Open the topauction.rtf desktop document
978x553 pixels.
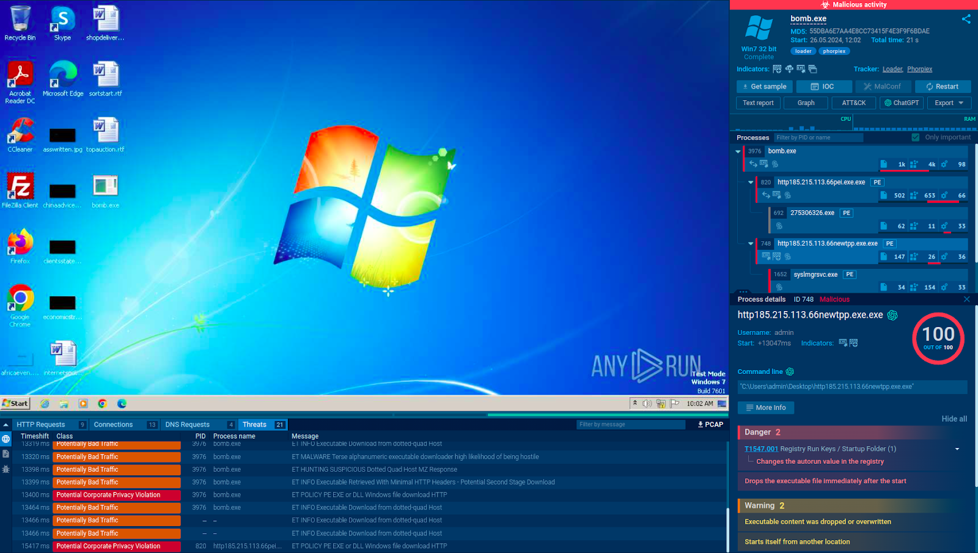105,134
